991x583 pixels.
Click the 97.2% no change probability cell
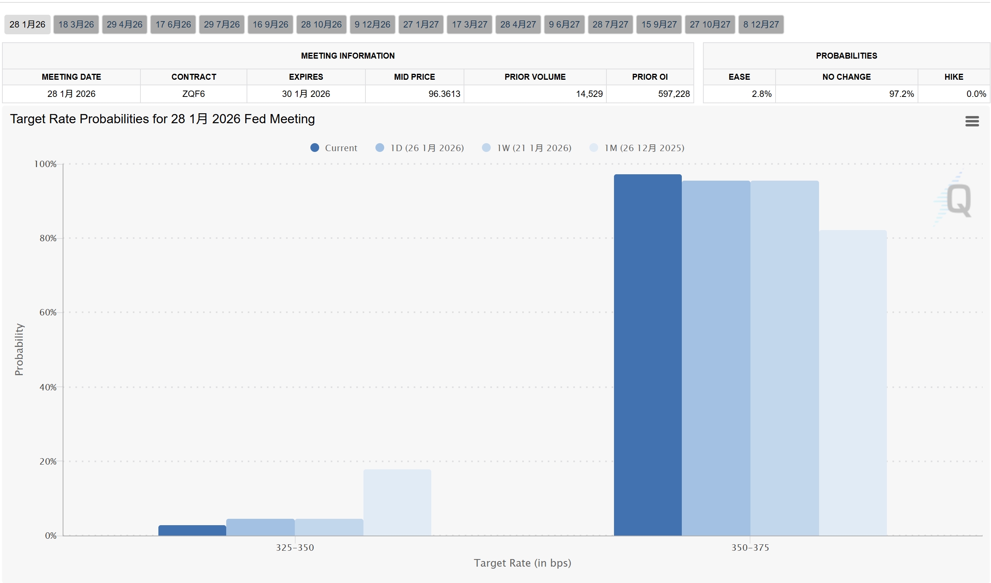pos(847,94)
